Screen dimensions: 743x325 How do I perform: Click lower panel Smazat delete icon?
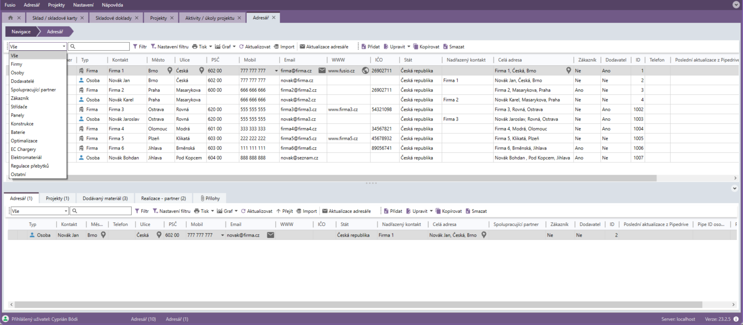point(468,211)
